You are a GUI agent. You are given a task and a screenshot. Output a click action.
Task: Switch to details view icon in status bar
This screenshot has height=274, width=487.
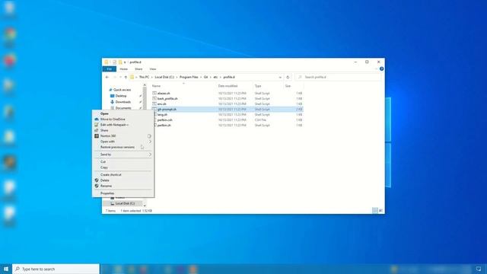pos(375,211)
